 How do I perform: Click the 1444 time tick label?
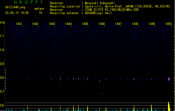(68, 24)
